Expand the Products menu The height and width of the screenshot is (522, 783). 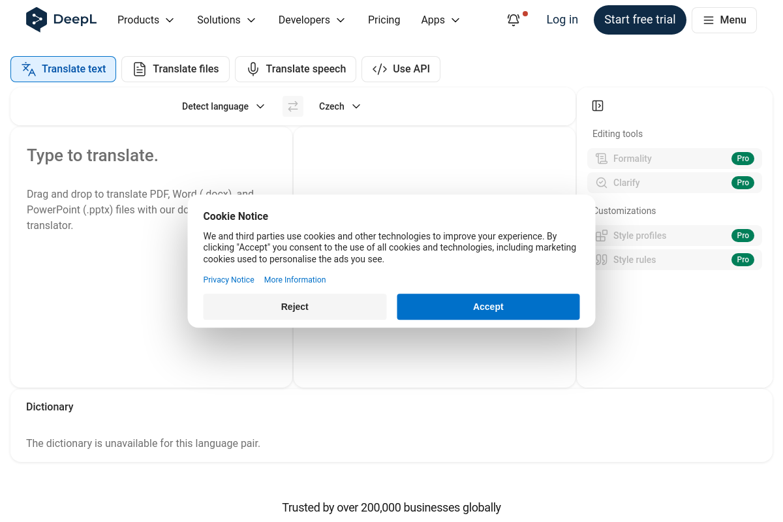146,20
